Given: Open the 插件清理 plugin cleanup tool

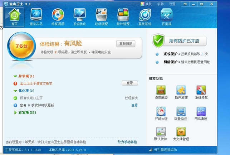Looking at the screenshot, I should click(x=181, y=92).
